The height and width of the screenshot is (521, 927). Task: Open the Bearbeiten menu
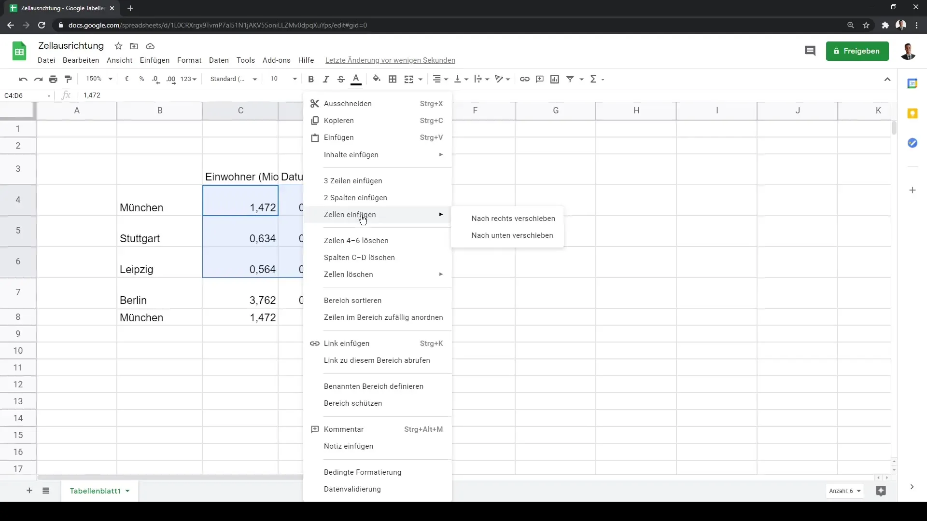click(81, 60)
